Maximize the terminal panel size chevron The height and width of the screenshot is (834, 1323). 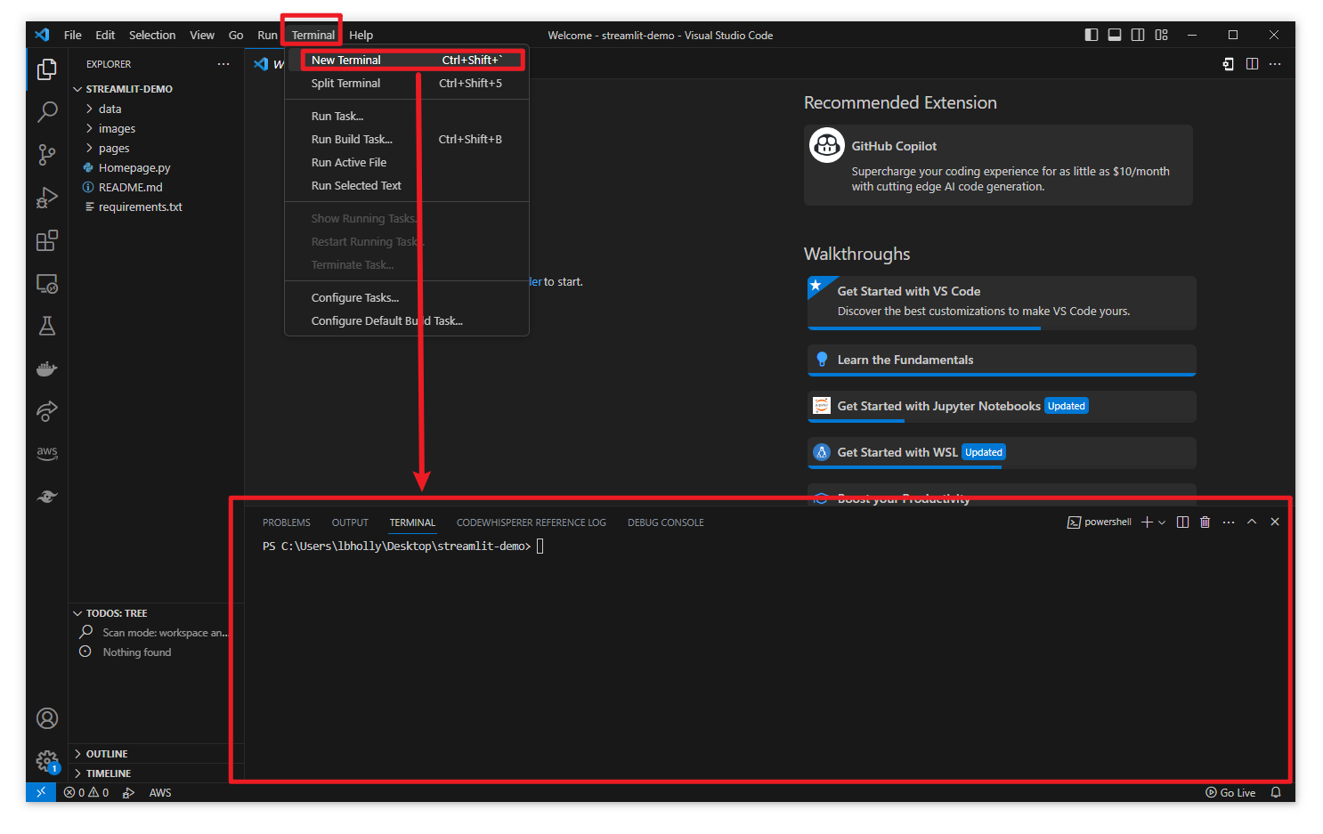click(1252, 522)
